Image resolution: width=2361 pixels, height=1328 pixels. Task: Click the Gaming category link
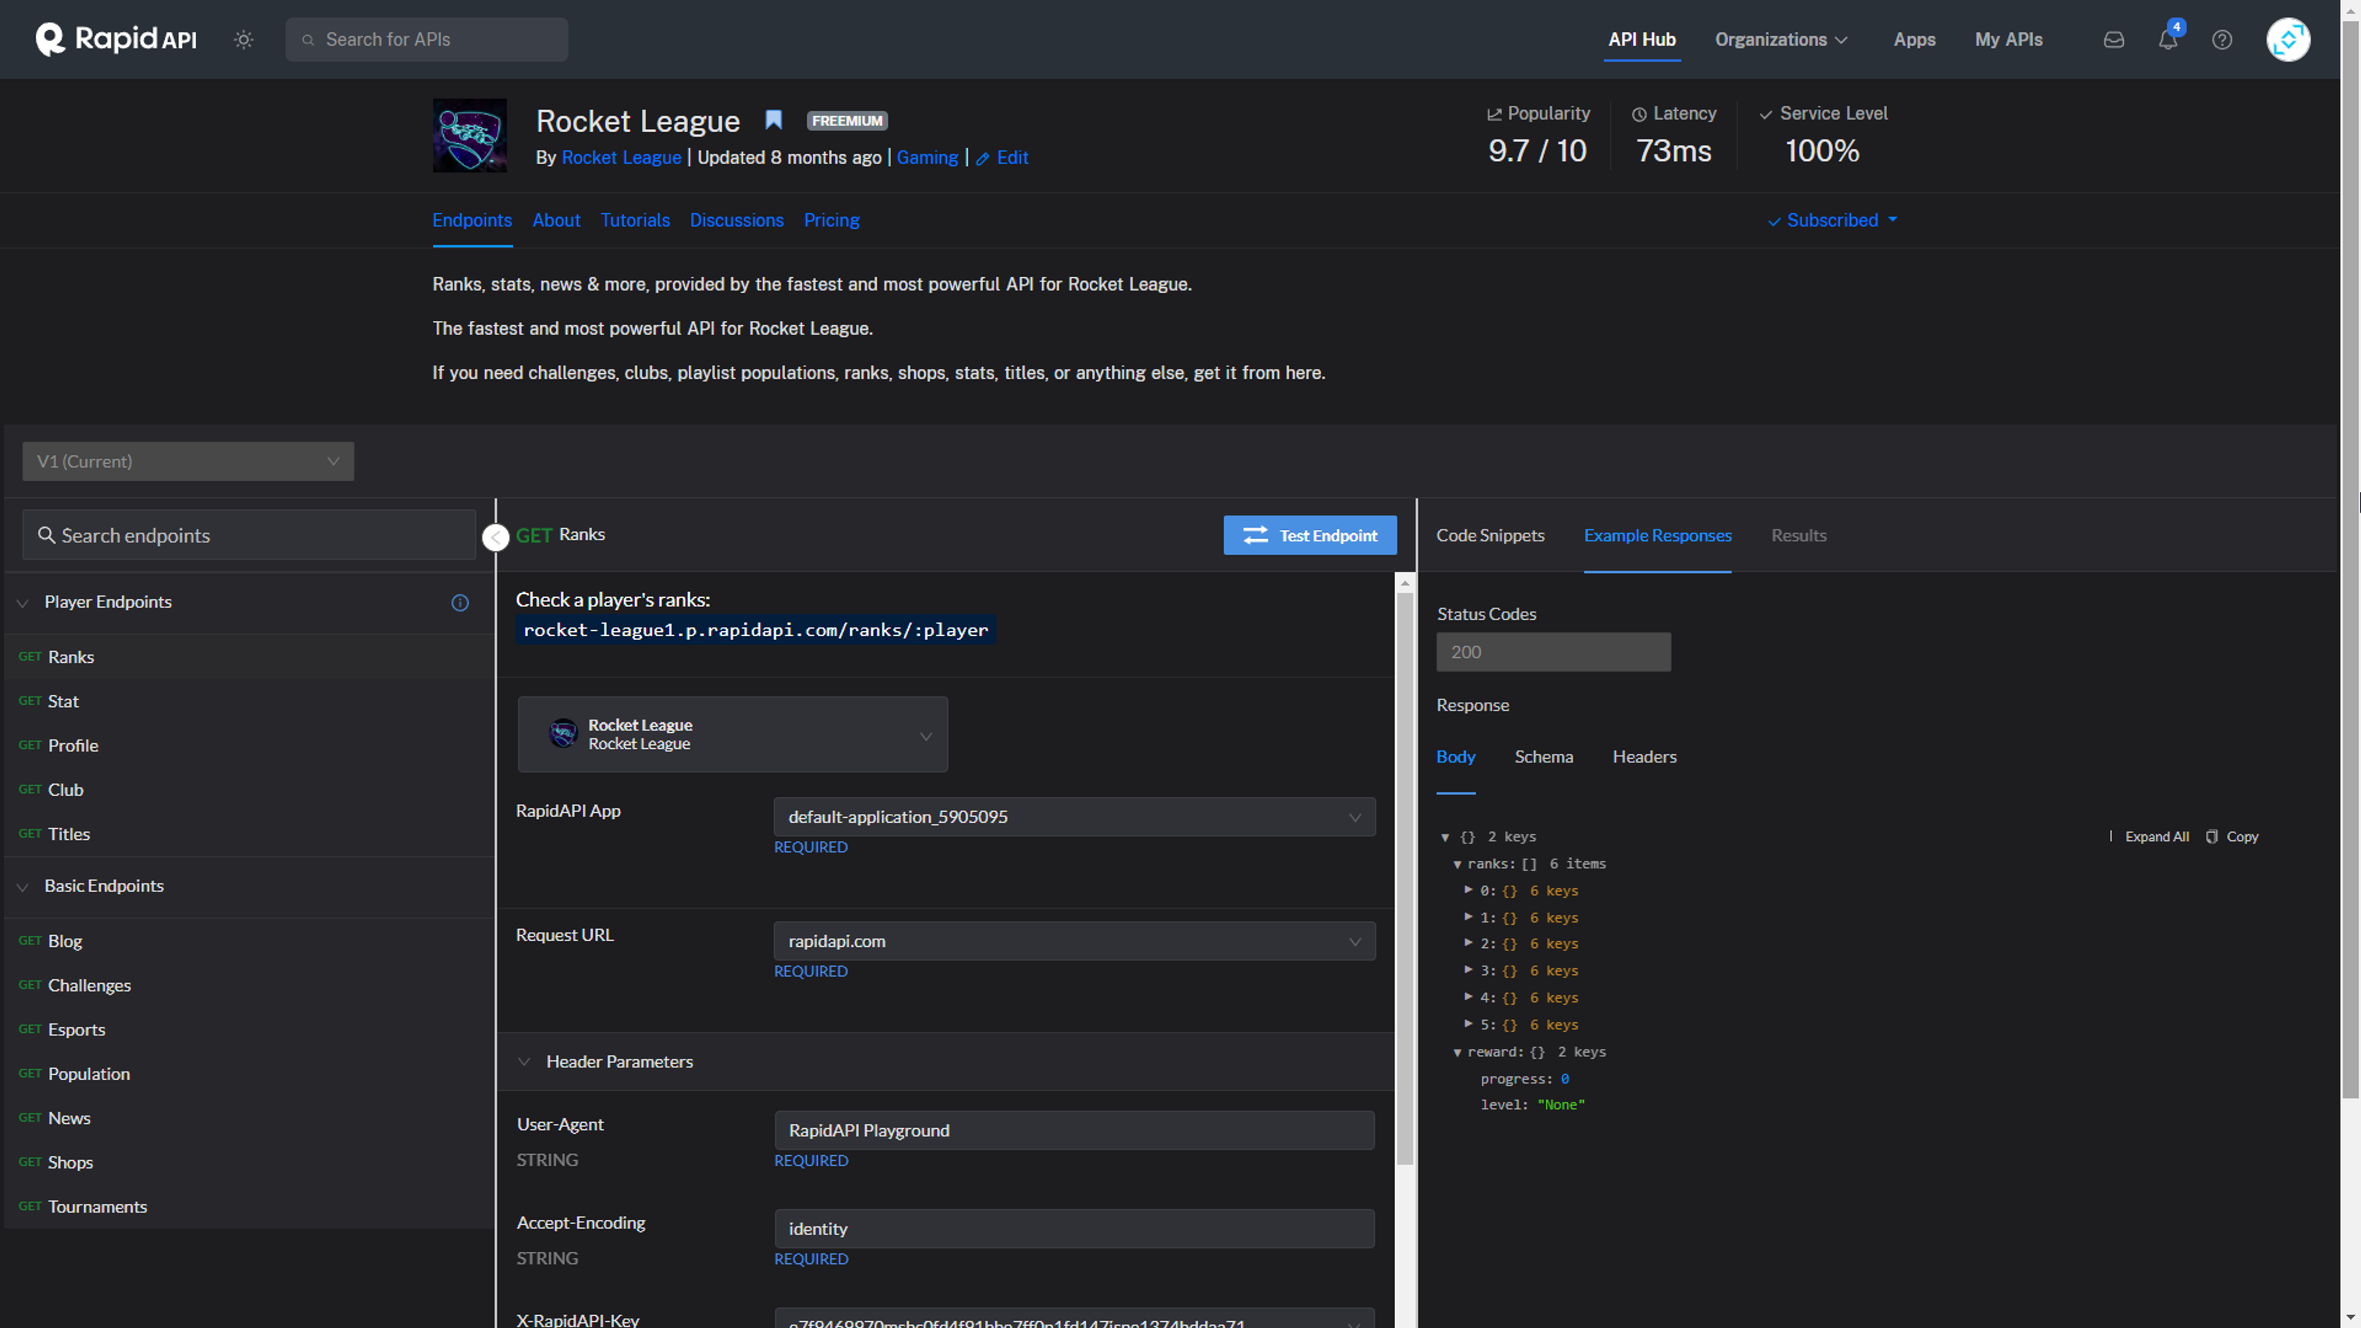pos(927,157)
